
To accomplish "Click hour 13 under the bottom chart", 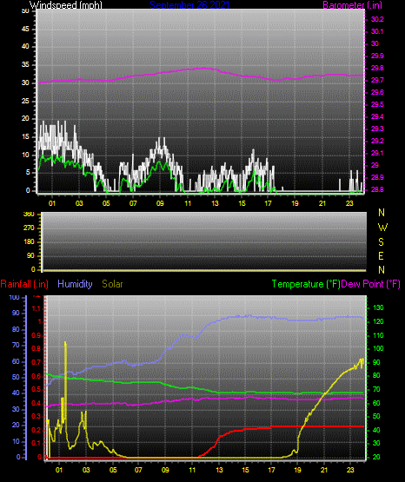I will (x=219, y=470).
